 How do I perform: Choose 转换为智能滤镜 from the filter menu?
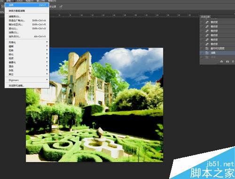tap(27, 11)
